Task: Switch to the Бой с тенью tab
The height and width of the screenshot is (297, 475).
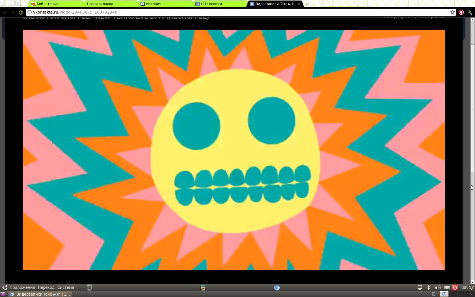Action: pyautogui.click(x=56, y=4)
